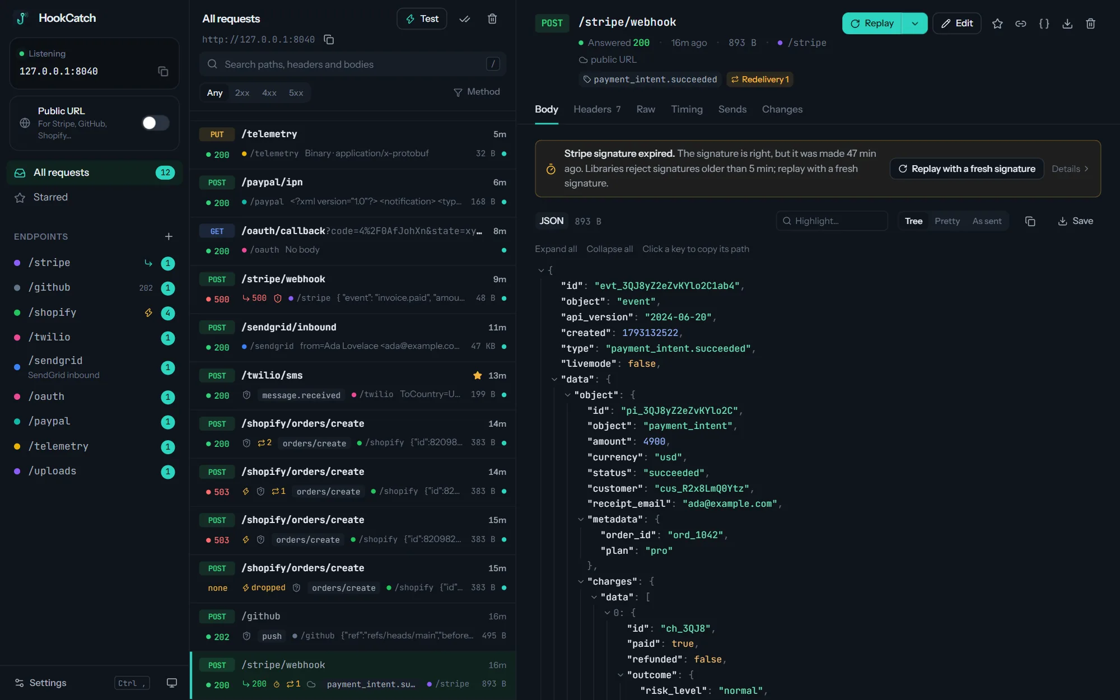The width and height of the screenshot is (1120, 700).
Task: Clear all requests with the trash icon
Action: coord(492,19)
